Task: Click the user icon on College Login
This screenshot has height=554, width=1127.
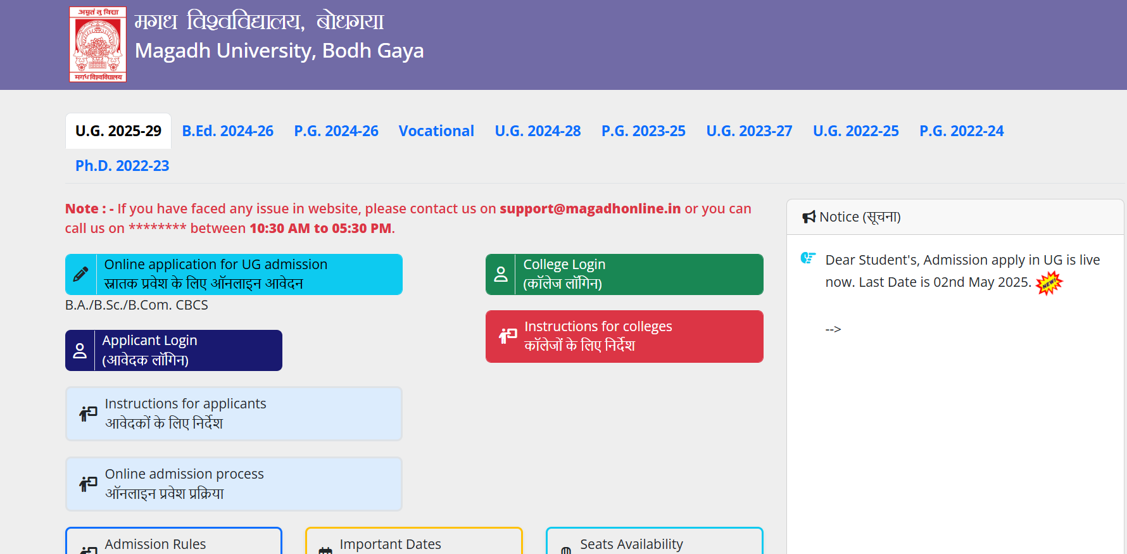Action: coord(501,274)
